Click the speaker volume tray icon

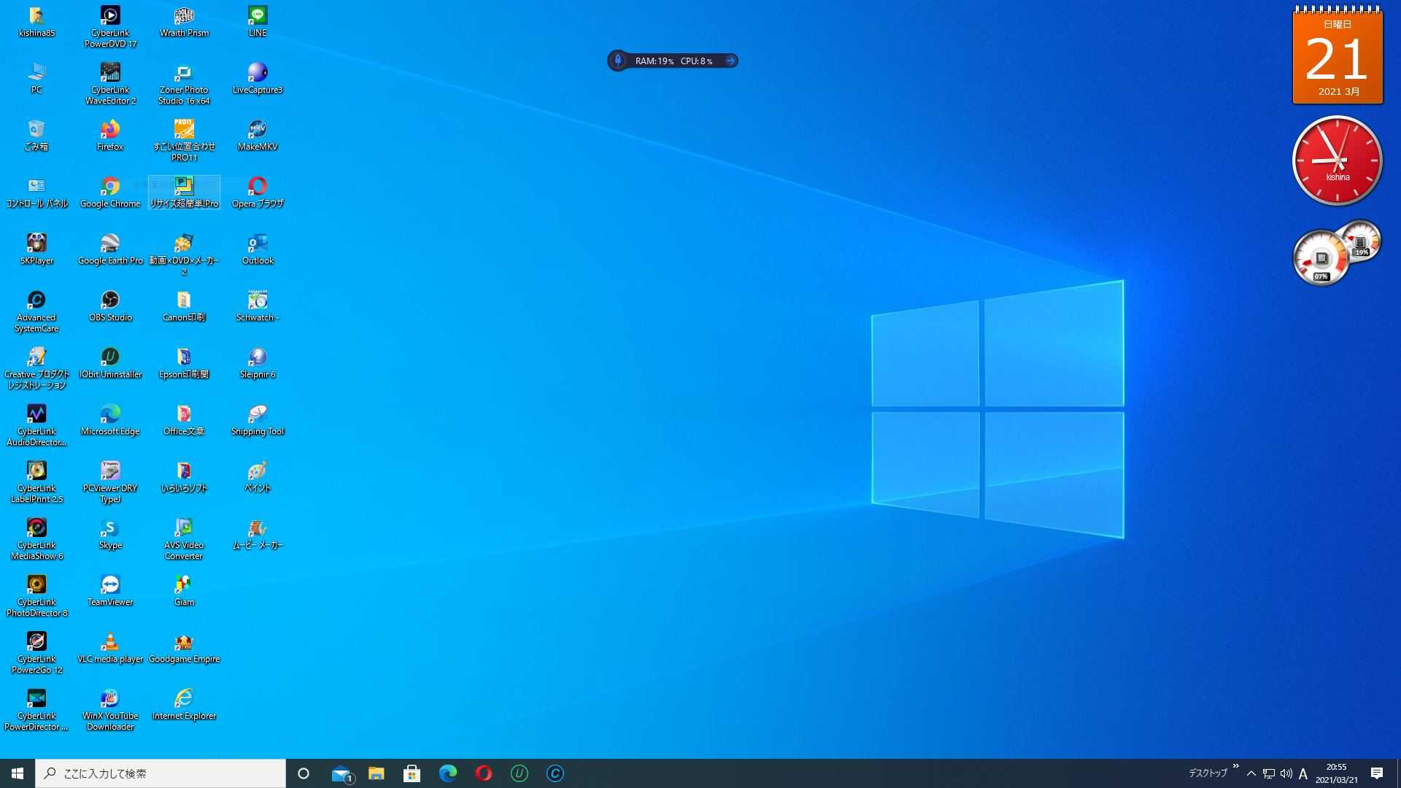1286,773
